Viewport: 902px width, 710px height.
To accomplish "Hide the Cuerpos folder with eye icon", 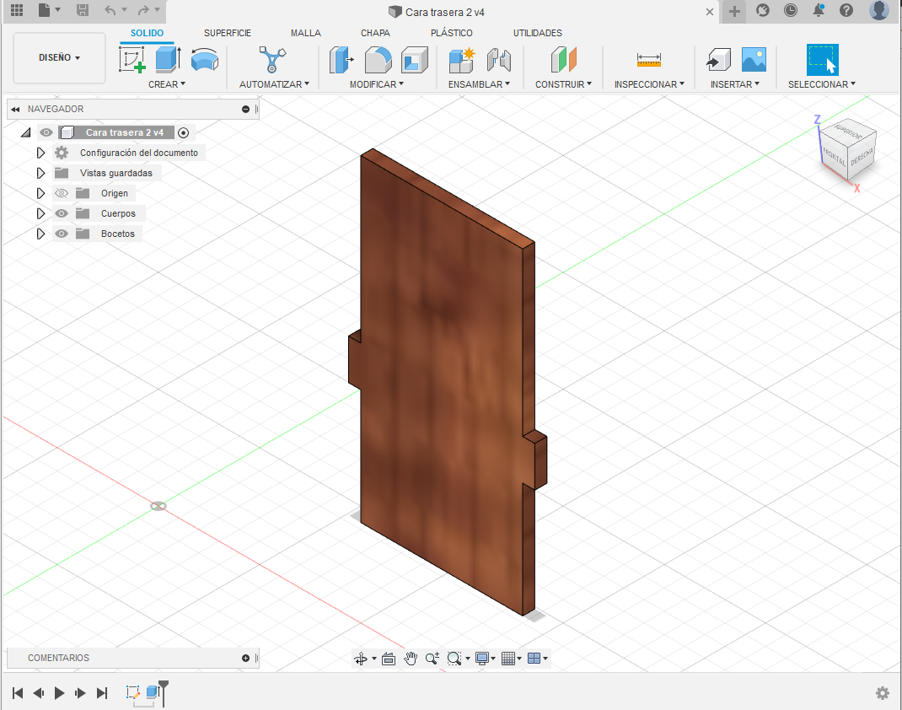I will [61, 213].
